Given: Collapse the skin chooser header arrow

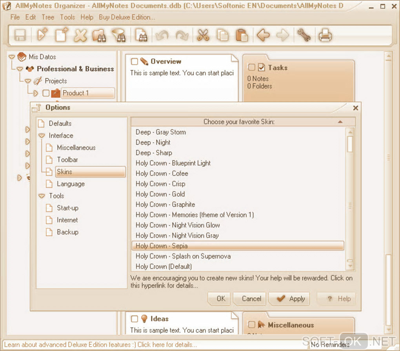Looking at the screenshot, I should [340, 122].
